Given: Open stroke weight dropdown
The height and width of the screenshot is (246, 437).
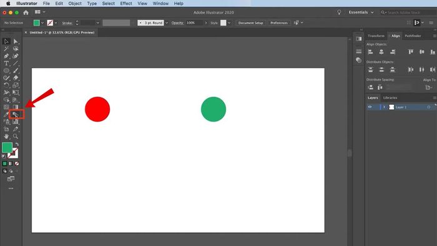Looking at the screenshot, I should (x=97, y=23).
